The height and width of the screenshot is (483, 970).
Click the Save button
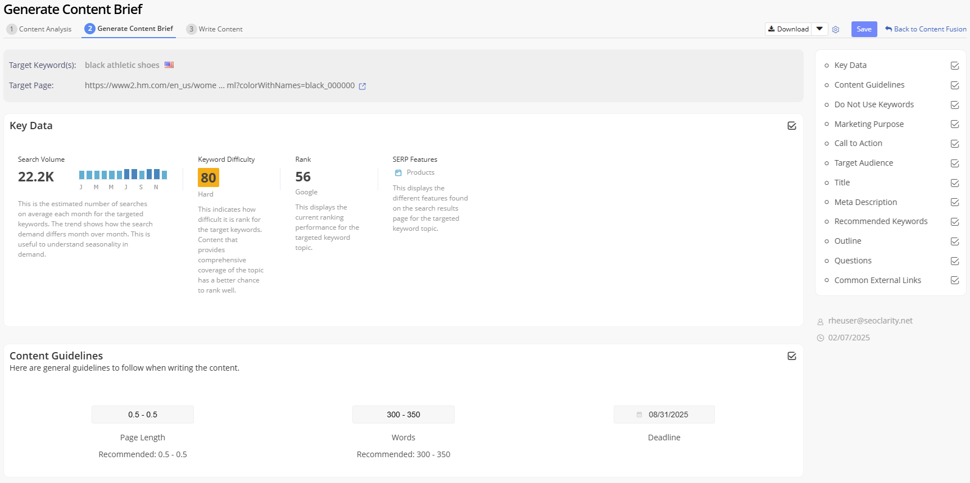pyautogui.click(x=864, y=29)
